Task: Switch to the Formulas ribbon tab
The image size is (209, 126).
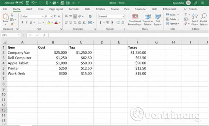Action: pos(74,9)
